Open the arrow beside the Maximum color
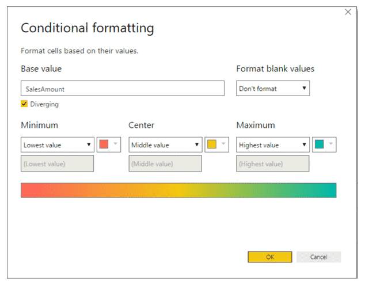 pyautogui.click(x=330, y=145)
